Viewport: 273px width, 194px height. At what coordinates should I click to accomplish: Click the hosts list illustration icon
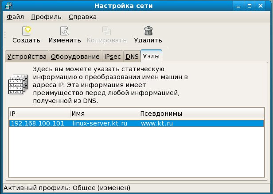tap(18, 84)
